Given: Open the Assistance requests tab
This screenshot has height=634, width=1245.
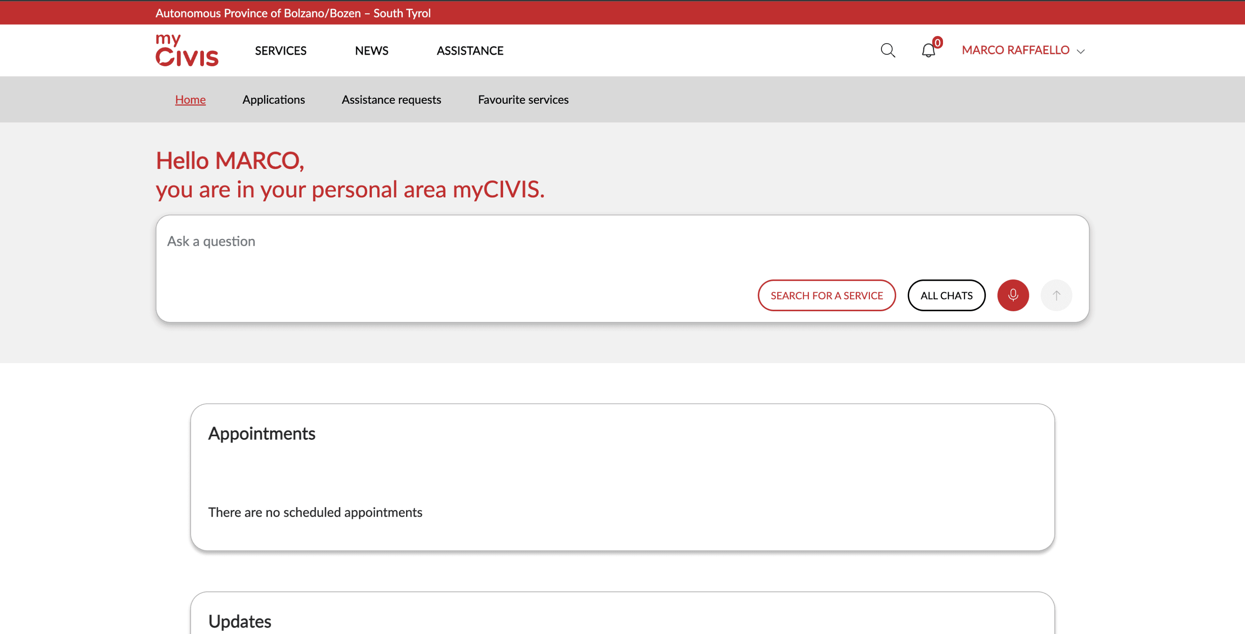Looking at the screenshot, I should [x=391, y=99].
